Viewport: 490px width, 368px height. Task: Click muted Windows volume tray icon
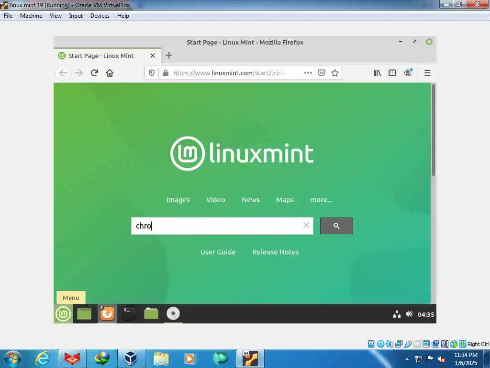click(x=442, y=359)
